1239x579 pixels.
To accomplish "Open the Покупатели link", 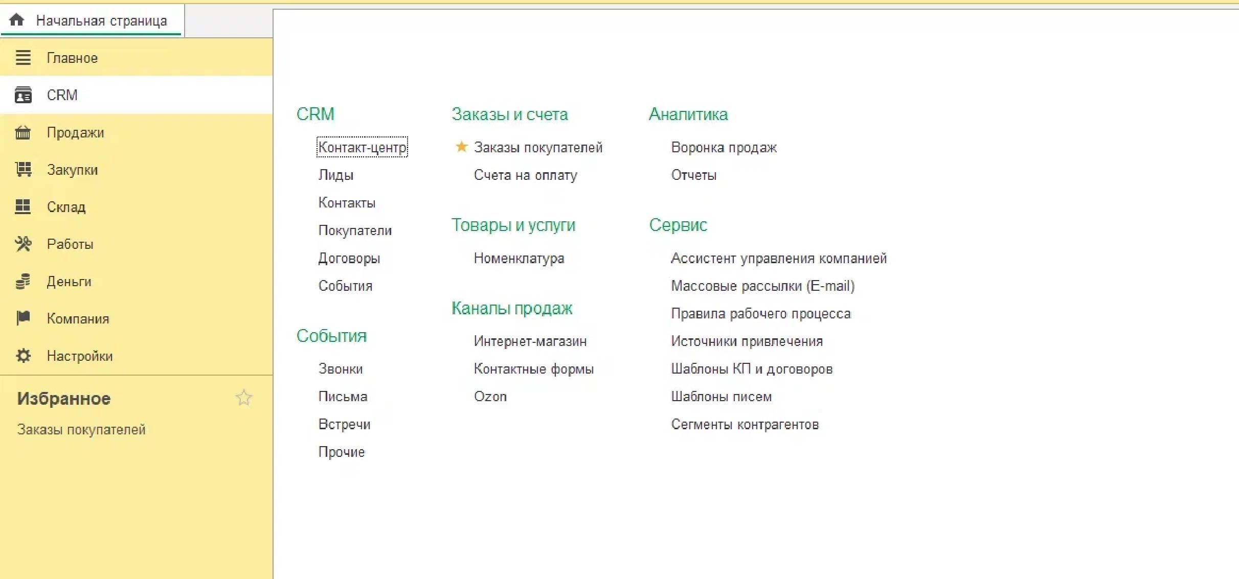I will pyautogui.click(x=355, y=230).
